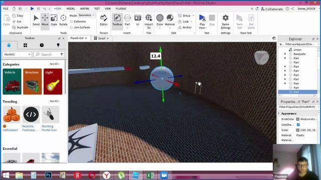Start Play Here test
321x180 pixels.
202,20
